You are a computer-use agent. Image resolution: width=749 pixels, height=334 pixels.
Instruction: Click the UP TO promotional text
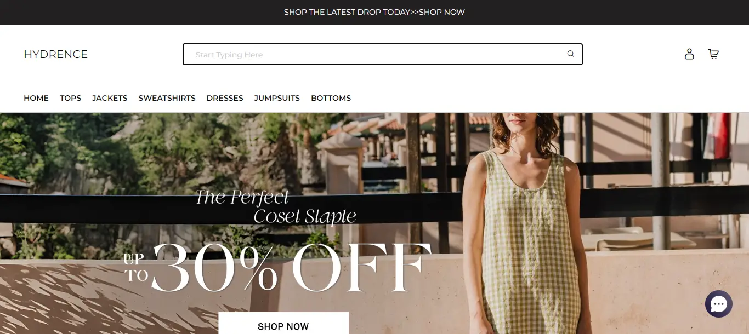pos(136,267)
